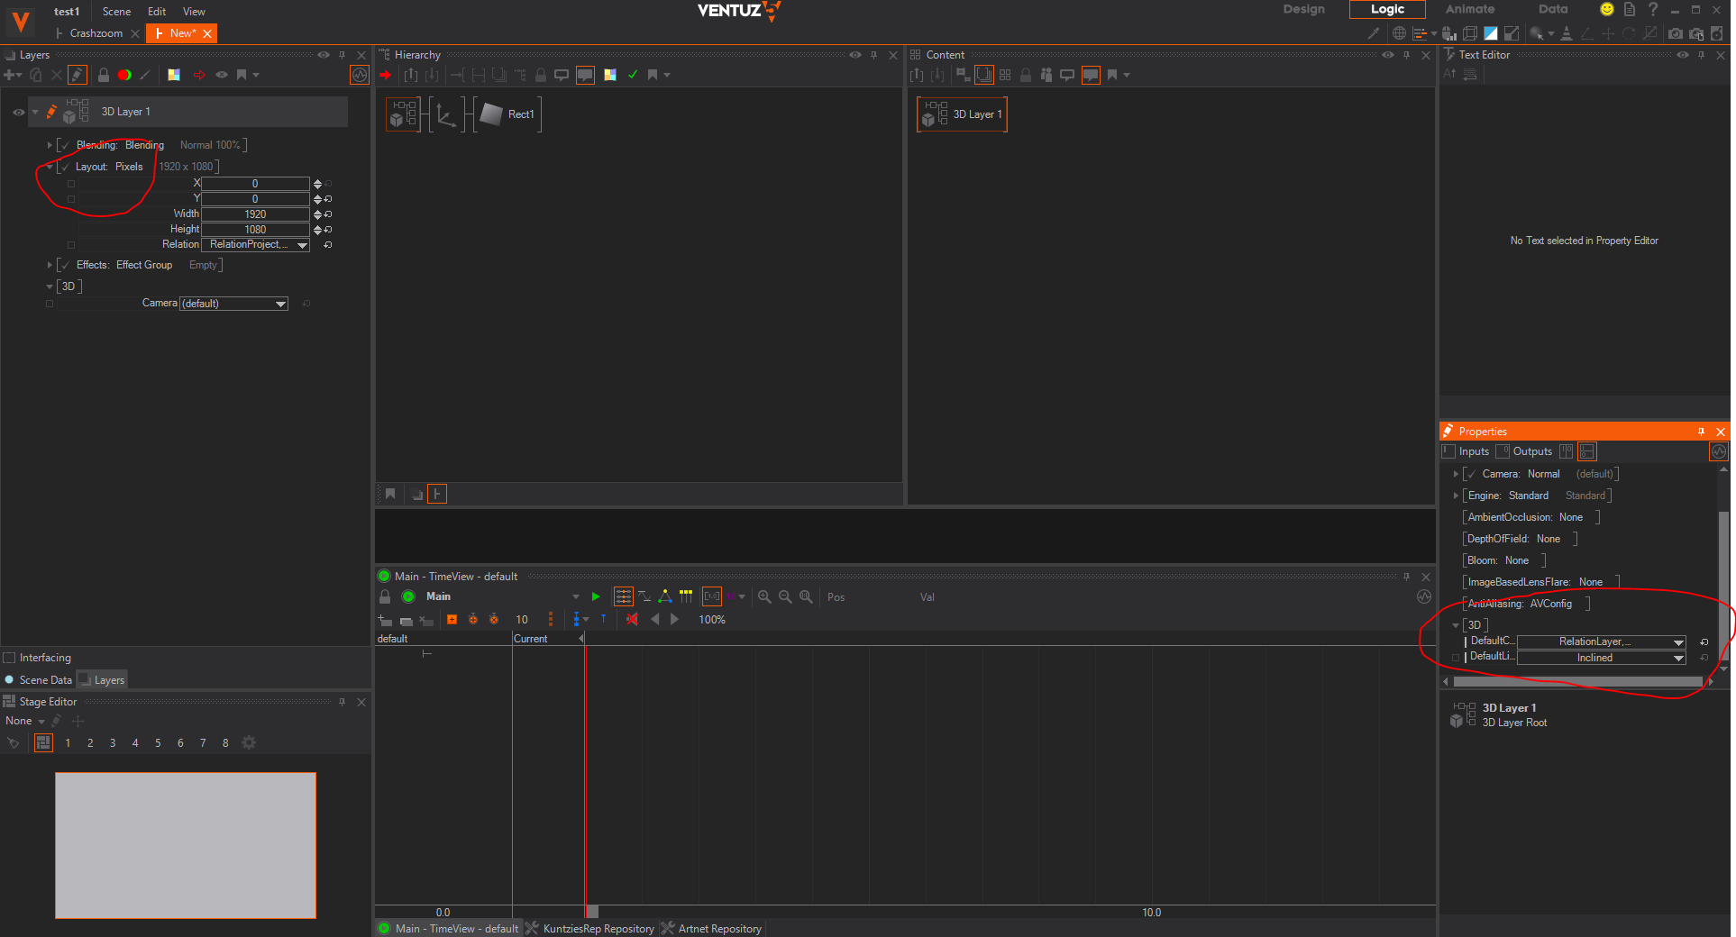The image size is (1736, 937).
Task: Click the Width input field
Action: [255, 214]
